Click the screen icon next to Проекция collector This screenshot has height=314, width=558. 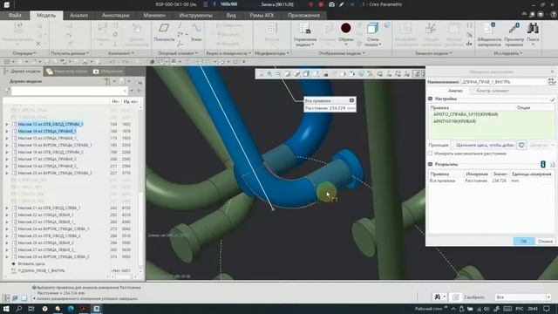tap(521, 146)
